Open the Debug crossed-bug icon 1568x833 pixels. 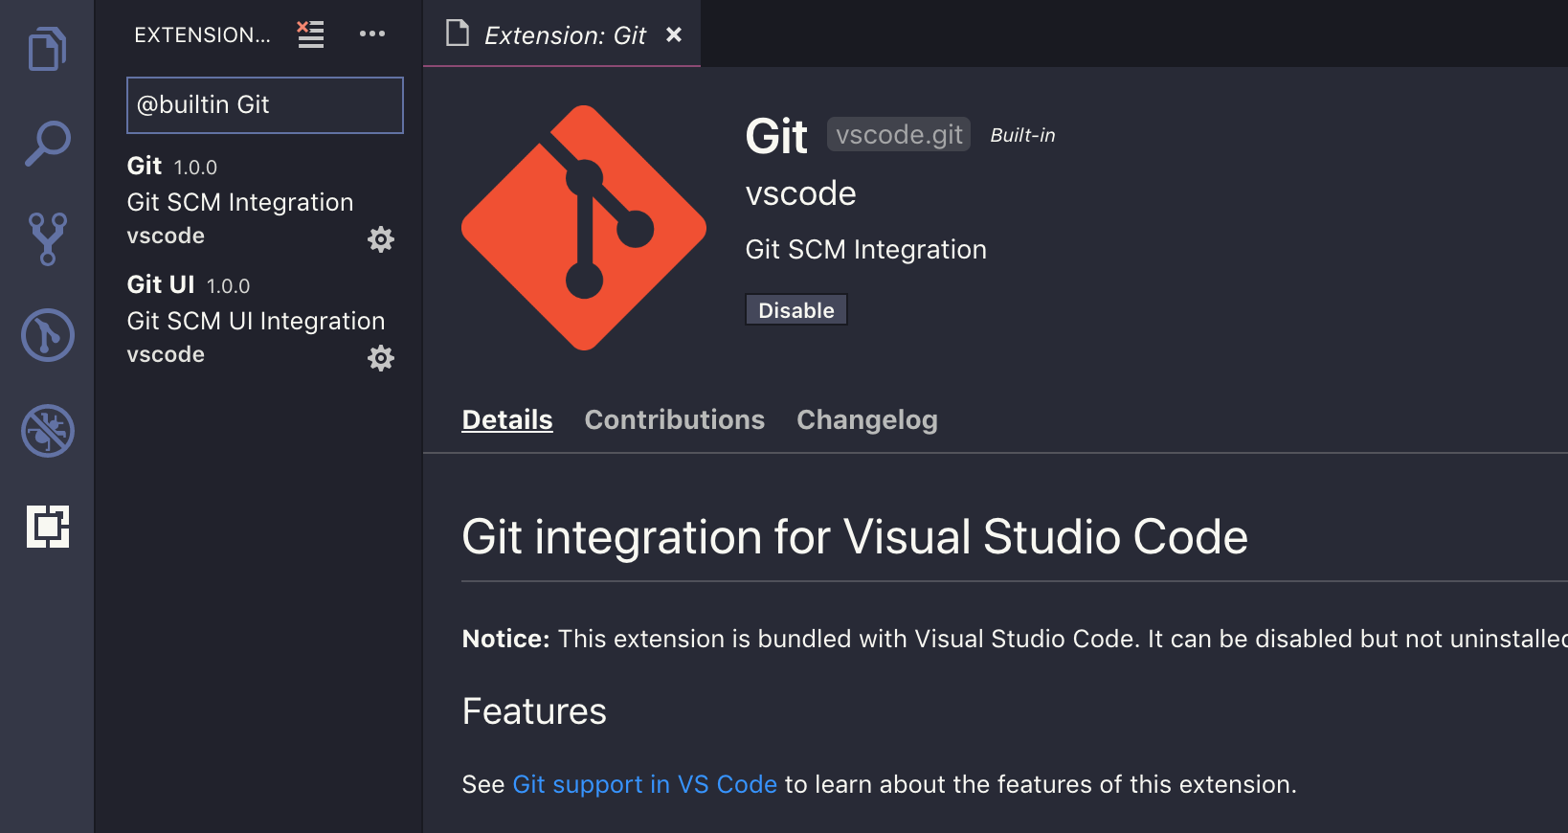click(x=47, y=431)
